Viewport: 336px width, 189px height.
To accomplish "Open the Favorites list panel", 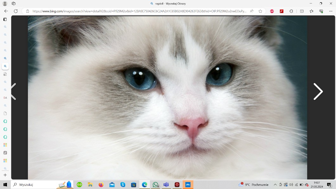I will 312,11.
